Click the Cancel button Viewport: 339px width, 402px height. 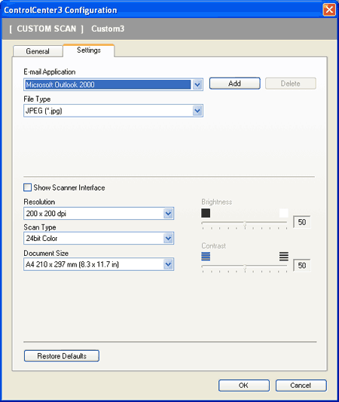click(301, 385)
